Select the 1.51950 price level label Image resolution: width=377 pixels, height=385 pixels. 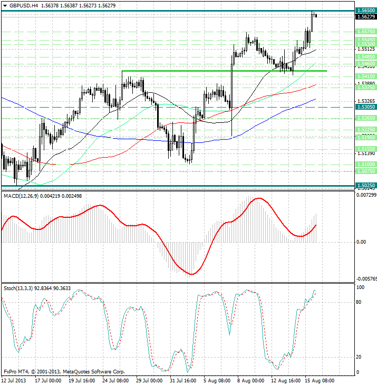coord(365,138)
